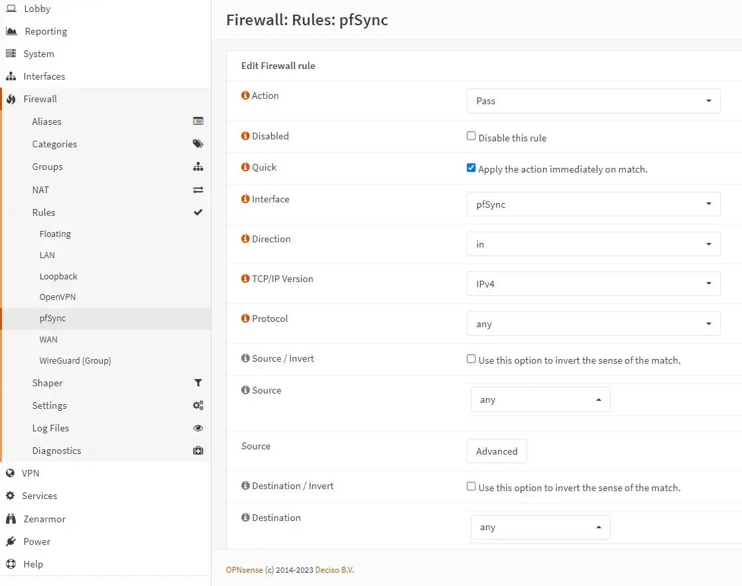Show help info for Direction field
Image resolution: width=742 pixels, height=586 pixels.
[245, 239]
